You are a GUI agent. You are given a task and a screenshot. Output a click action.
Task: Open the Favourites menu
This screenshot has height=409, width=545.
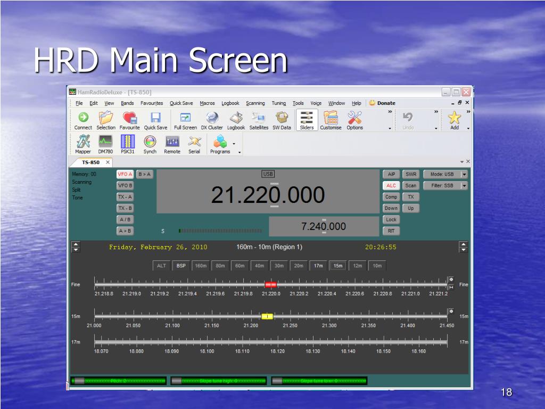click(152, 103)
